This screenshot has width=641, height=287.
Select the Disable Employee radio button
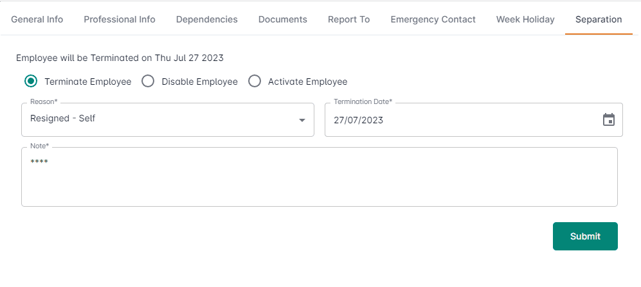(148, 82)
